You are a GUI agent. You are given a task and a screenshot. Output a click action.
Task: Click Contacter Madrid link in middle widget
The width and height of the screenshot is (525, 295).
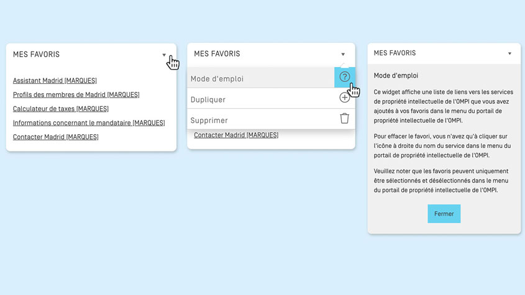pos(236,135)
